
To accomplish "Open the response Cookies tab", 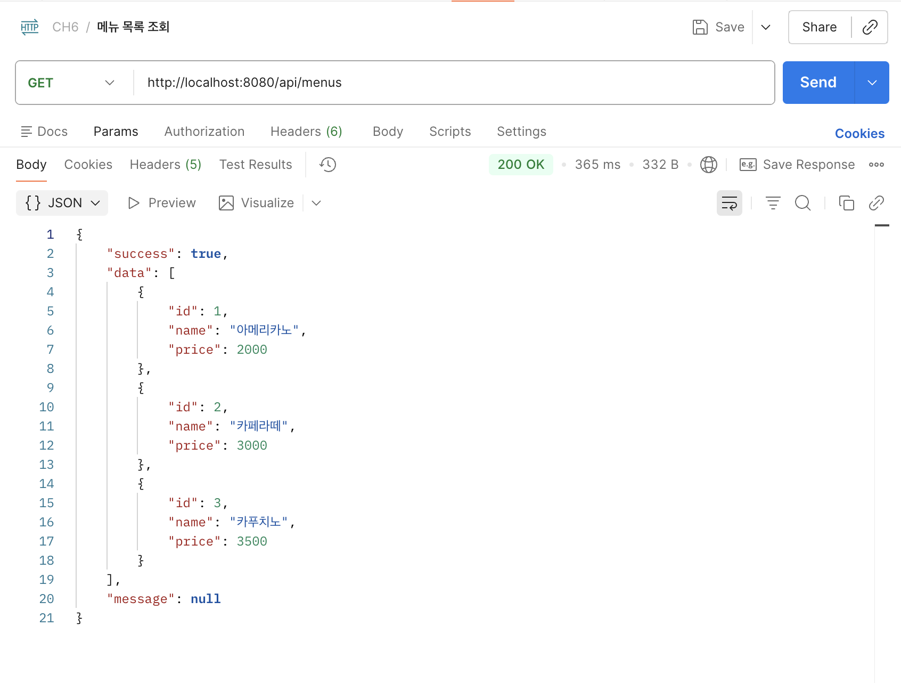I will (88, 165).
